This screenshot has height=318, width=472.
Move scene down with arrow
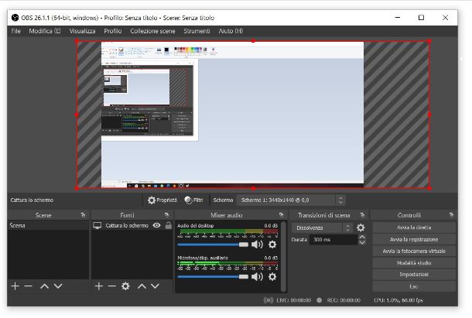coord(58,286)
